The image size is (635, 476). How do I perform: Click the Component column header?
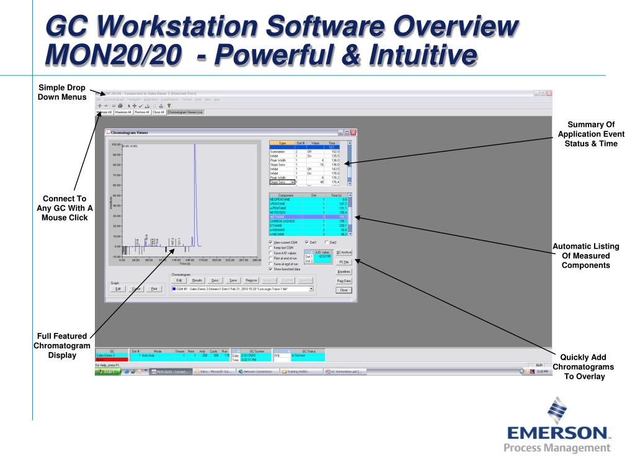coord(285,195)
